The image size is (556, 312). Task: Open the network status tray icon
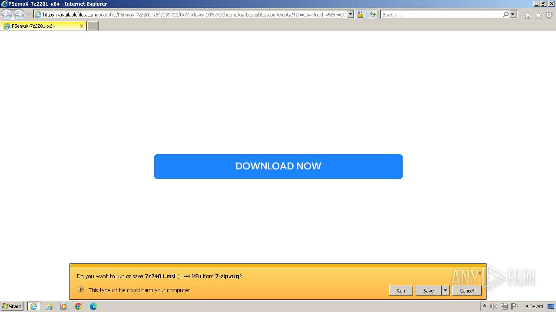(504, 306)
